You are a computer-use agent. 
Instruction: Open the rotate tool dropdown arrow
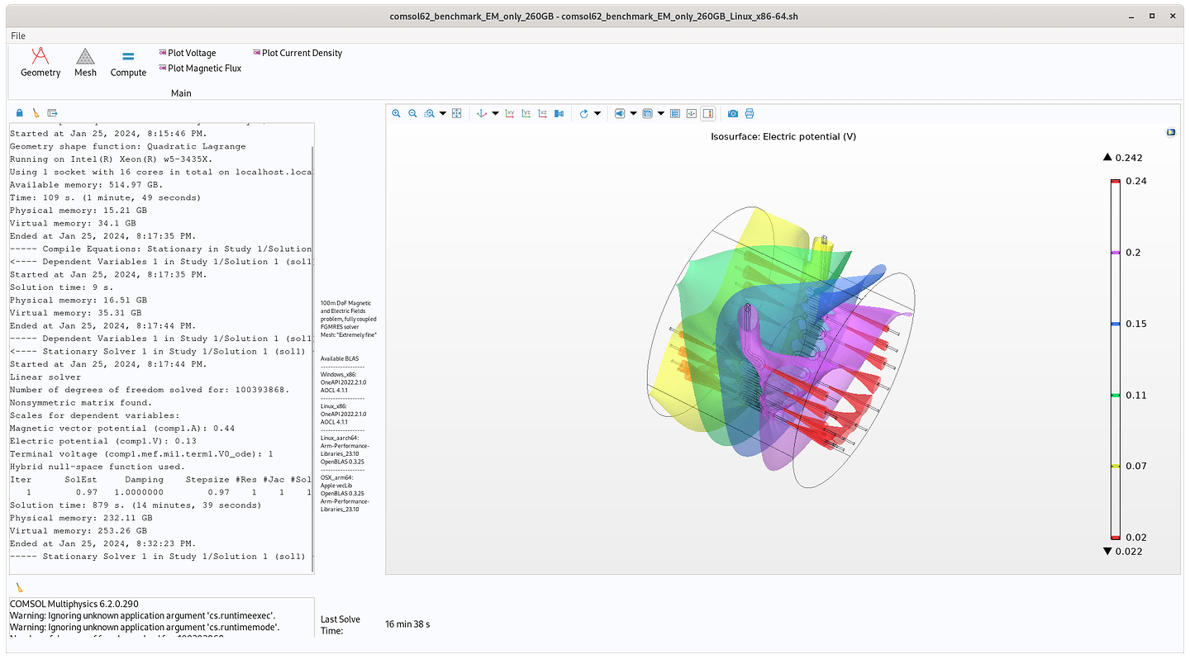click(x=598, y=113)
